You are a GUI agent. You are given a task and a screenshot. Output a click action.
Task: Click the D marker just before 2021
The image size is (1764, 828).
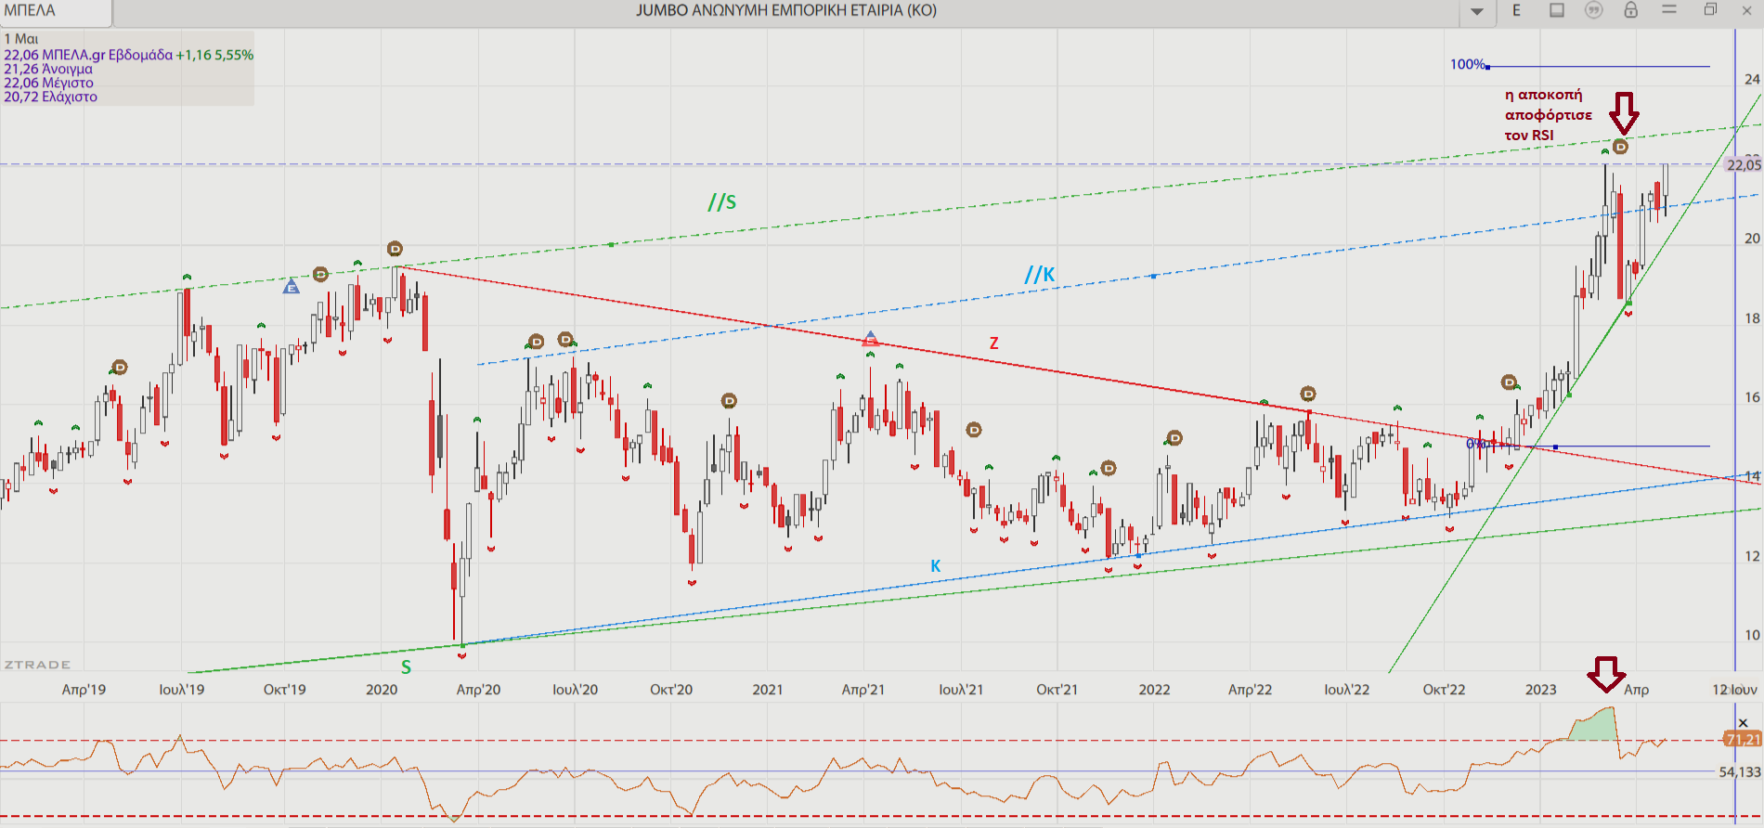[729, 401]
